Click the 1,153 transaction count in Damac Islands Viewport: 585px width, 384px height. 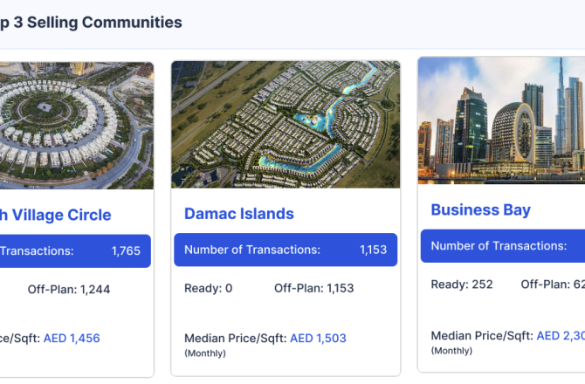coord(373,250)
